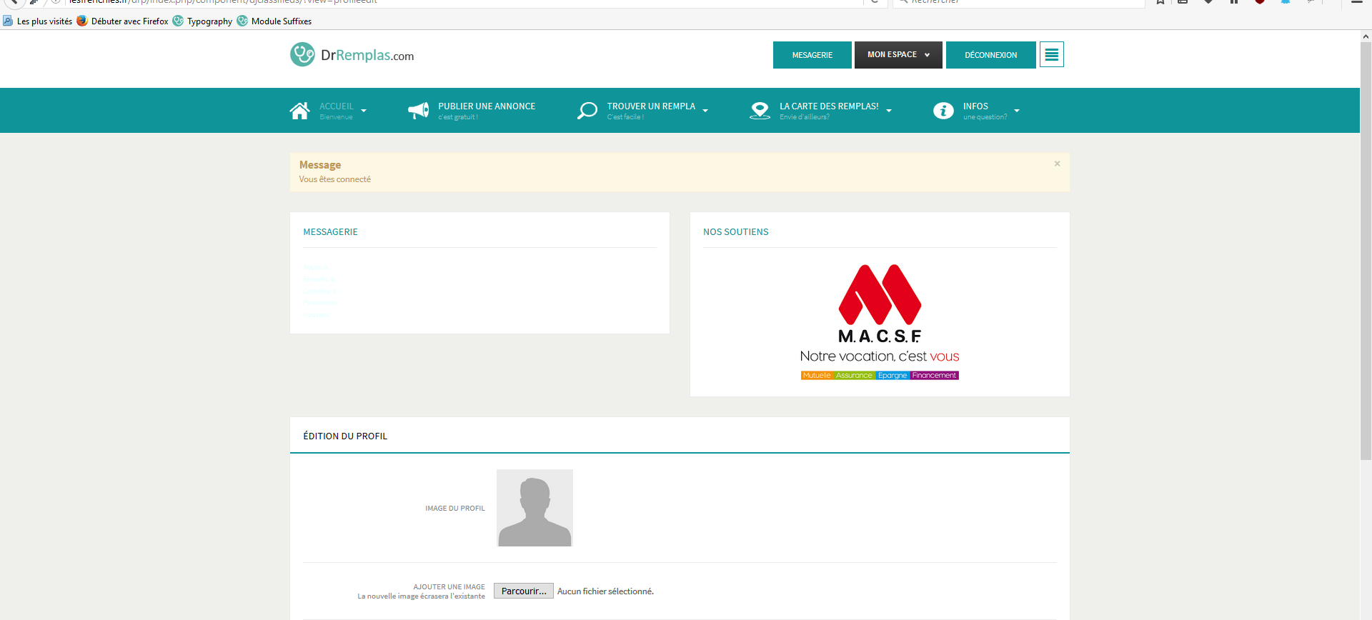Click the 'Nos soutiens' panel heading

coord(735,232)
